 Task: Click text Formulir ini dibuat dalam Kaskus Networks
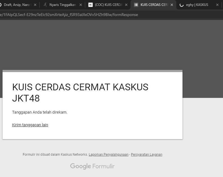(55, 155)
